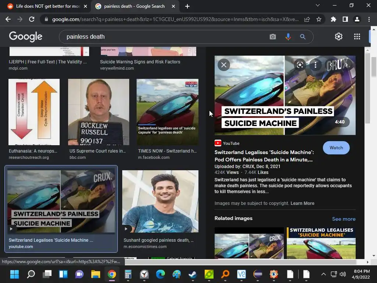377x283 pixels.
Task: Select the TIMES NOW capsule thumbnail
Action: 168,112
